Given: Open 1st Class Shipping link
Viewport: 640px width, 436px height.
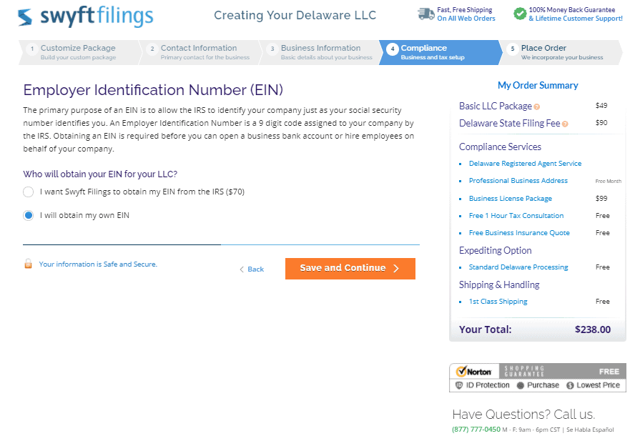Looking at the screenshot, I should (x=498, y=302).
